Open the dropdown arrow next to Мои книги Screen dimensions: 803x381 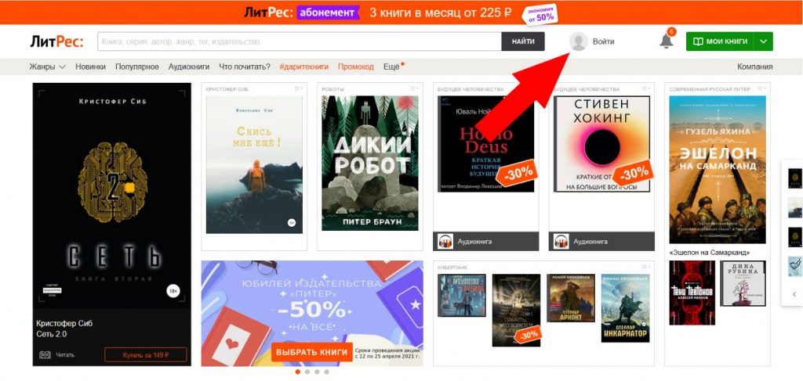pyautogui.click(x=764, y=41)
